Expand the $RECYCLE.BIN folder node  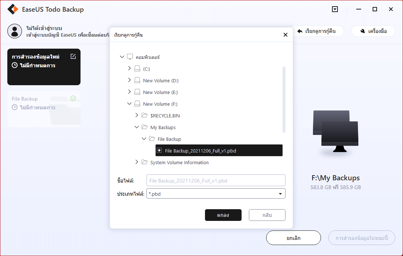tap(137, 115)
